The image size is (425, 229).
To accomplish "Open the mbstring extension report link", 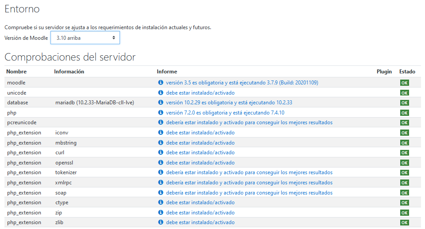I will click(x=200, y=143).
